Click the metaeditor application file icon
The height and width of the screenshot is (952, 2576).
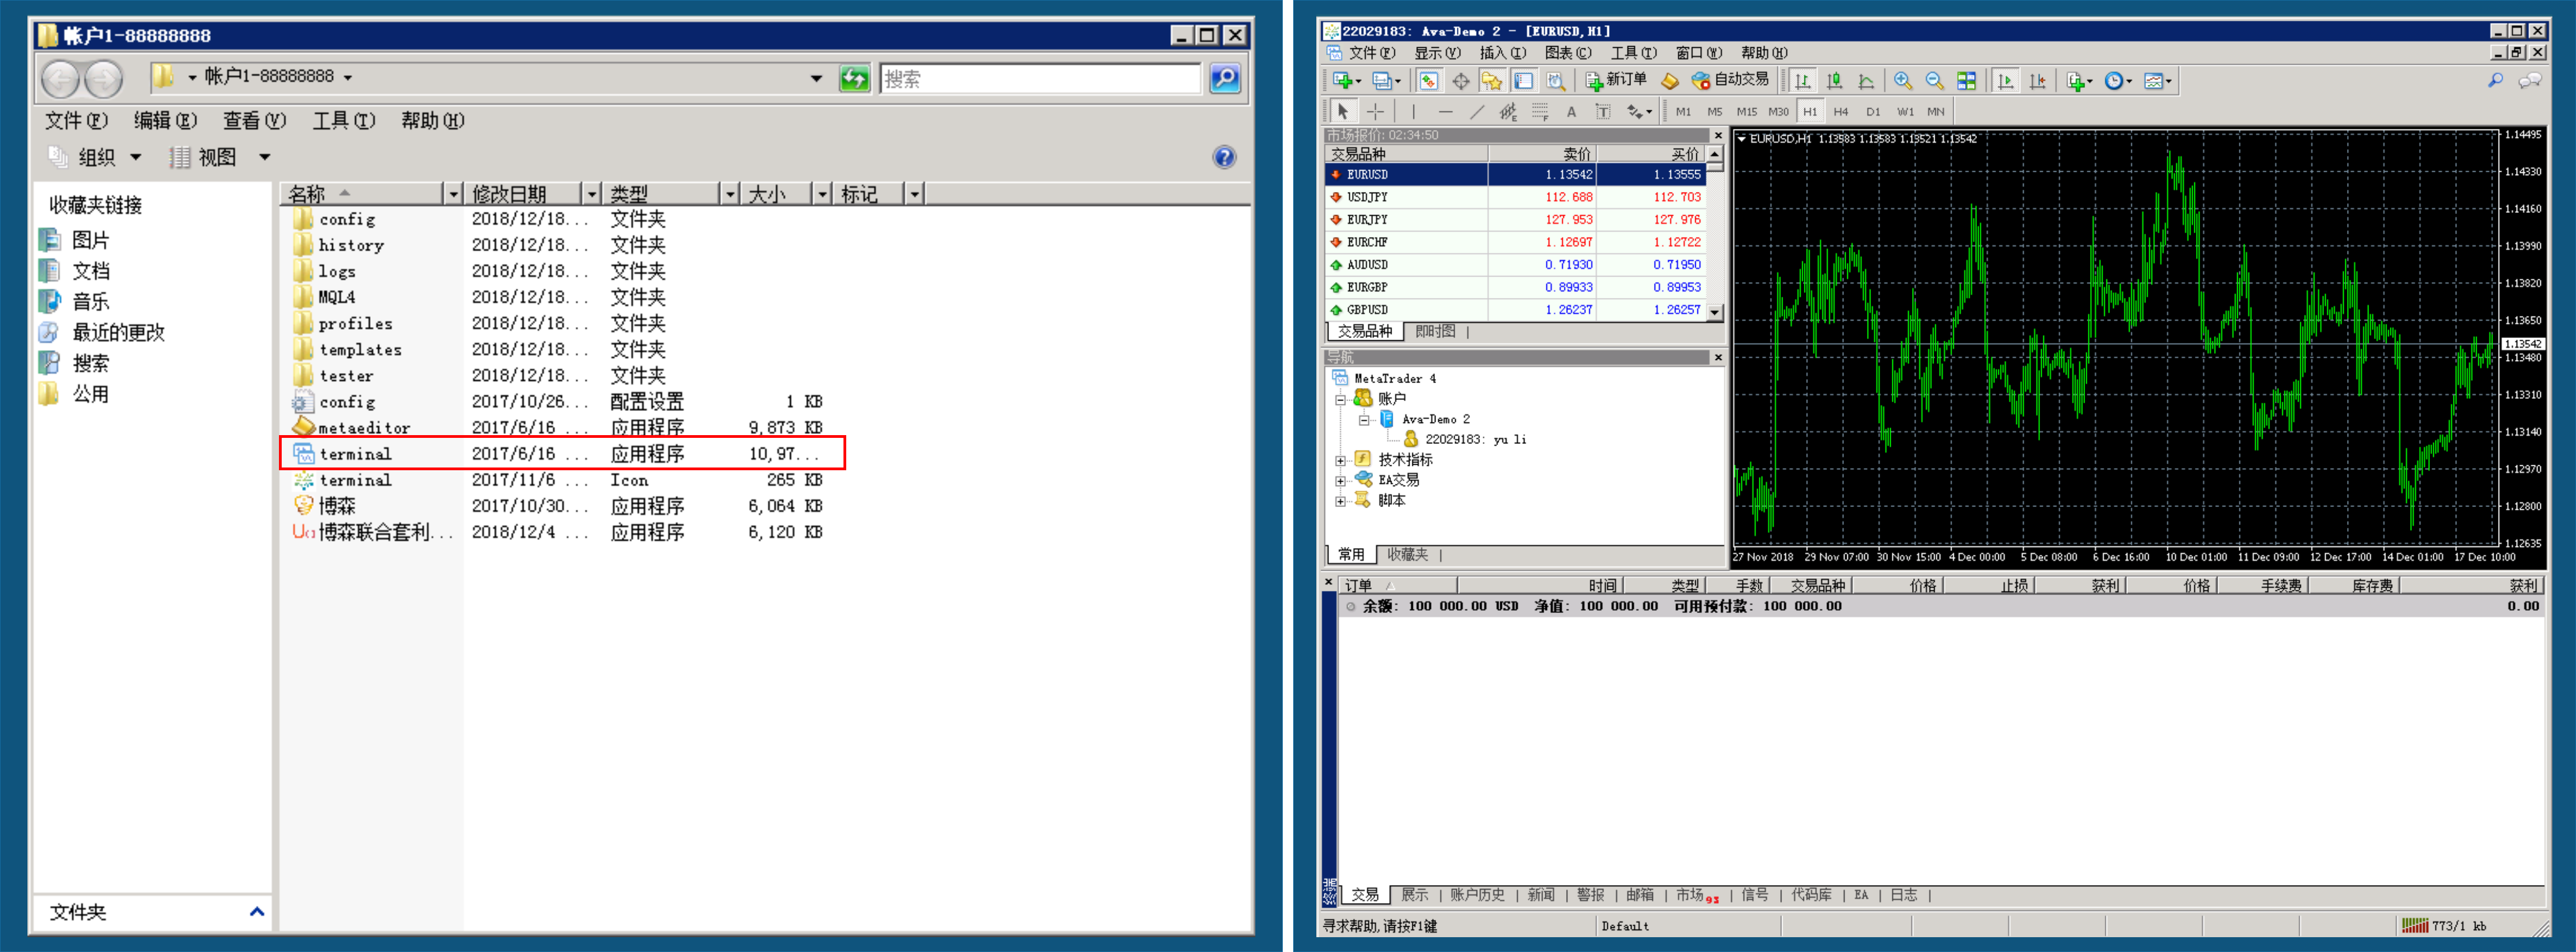point(303,426)
